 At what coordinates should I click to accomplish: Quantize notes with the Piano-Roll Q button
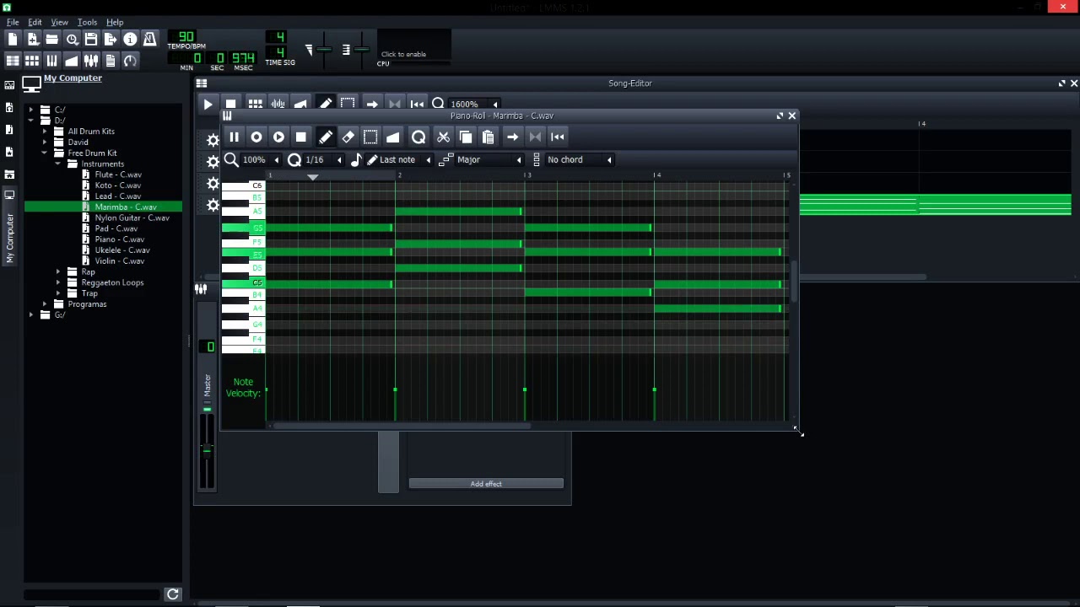(418, 137)
